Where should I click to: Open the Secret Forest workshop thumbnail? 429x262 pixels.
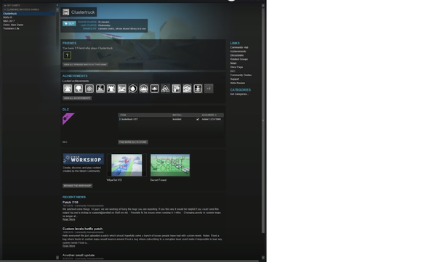[170, 165]
